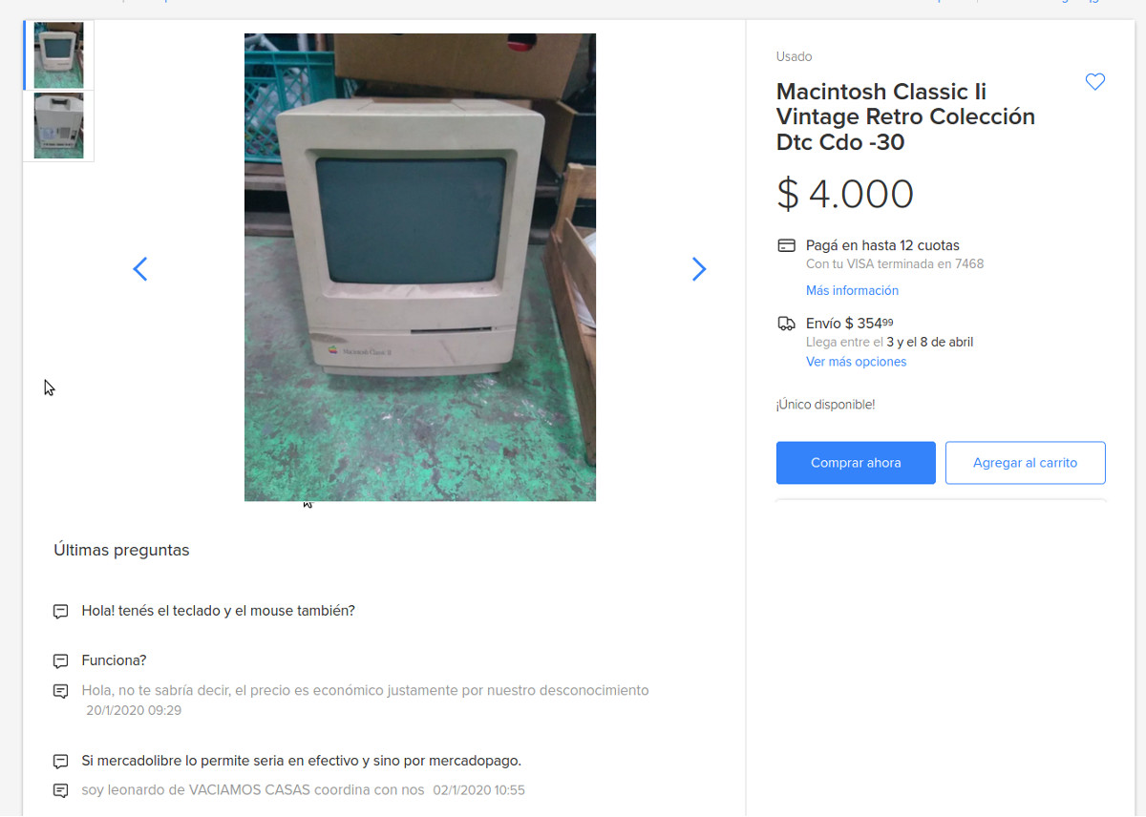Go to next product photo arrow

pos(699,269)
